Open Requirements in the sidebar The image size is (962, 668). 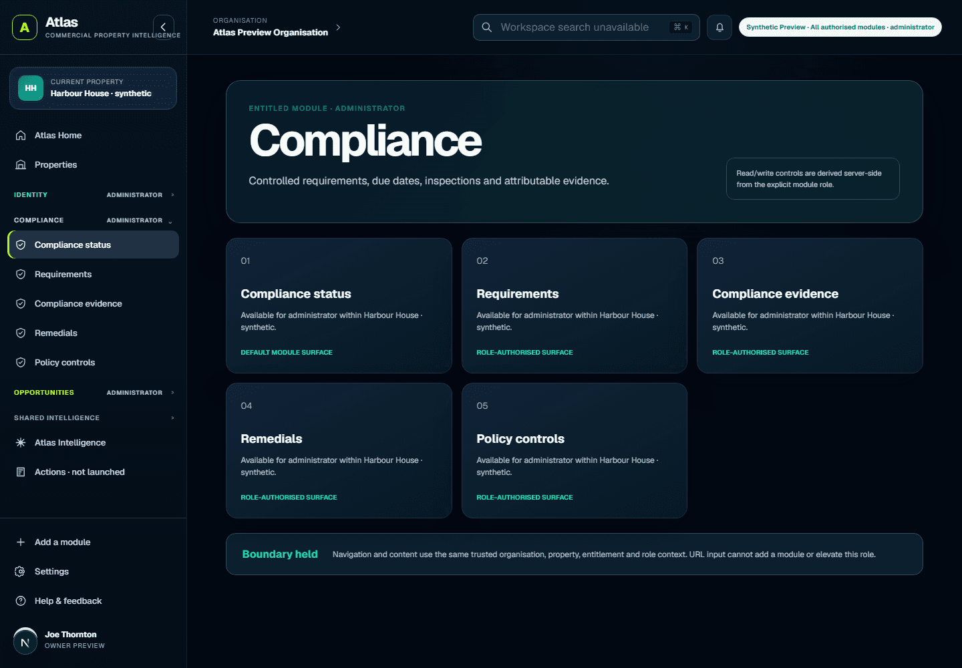[x=93, y=275]
